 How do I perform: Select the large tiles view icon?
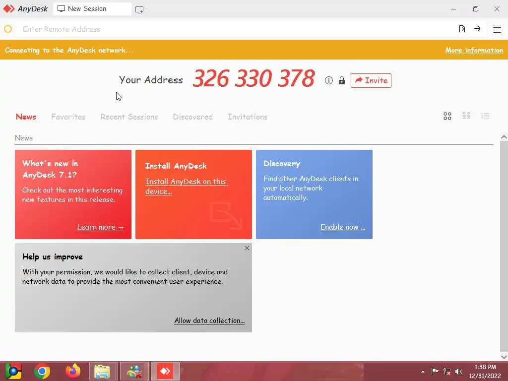pos(447,116)
